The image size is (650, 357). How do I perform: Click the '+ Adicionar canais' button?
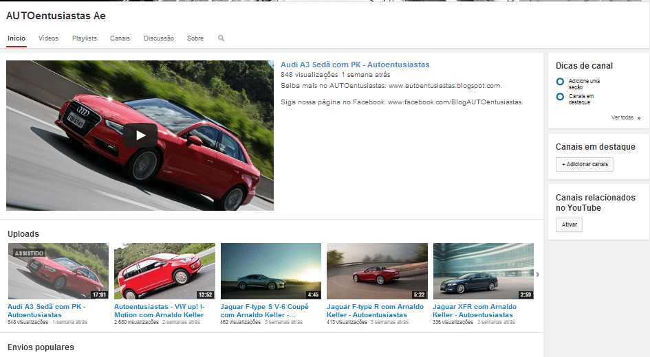click(x=584, y=165)
